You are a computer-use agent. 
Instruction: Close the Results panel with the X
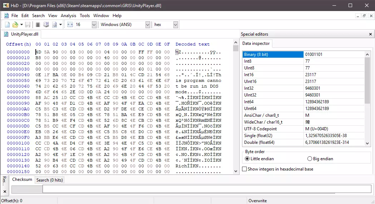pos(5,191)
